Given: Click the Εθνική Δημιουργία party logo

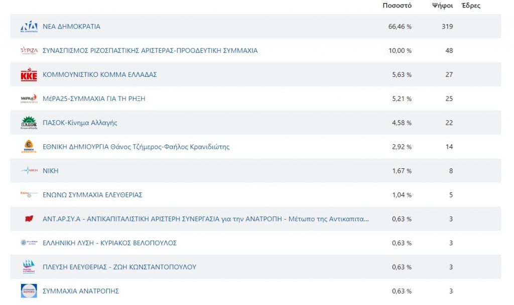Looking at the screenshot, I should [29, 147].
